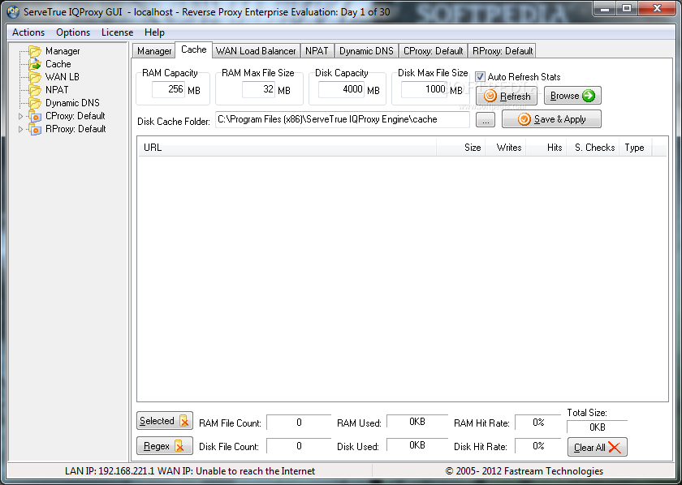682x485 pixels.
Task: Open the Help menu
Action: point(154,32)
